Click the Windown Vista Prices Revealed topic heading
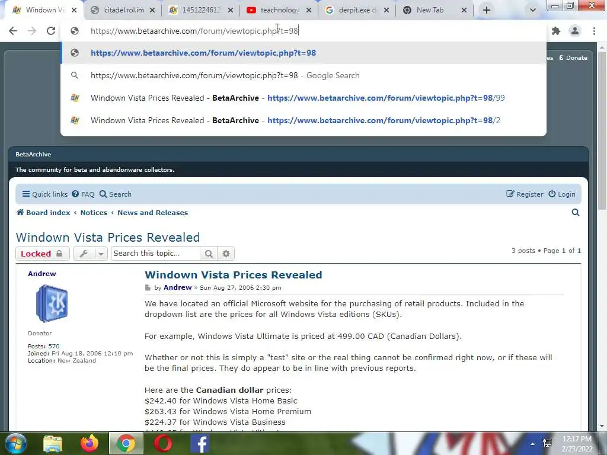607x455 pixels. point(108,237)
